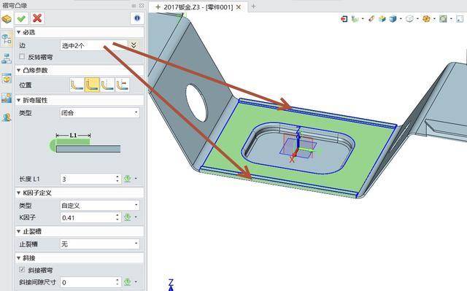
Task: Open the dropdown arrow next to coordinate frame icon
Action: (363, 19)
